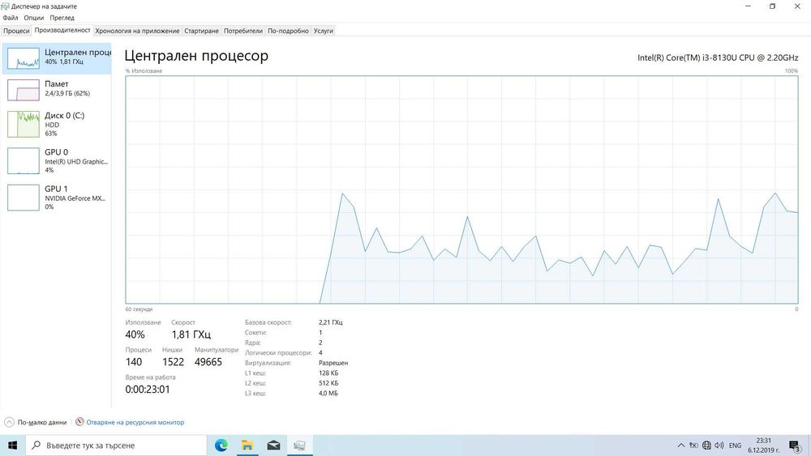Viewport: 811px width, 456px height.
Task: Open the Преглед menu
Action: (x=62, y=18)
